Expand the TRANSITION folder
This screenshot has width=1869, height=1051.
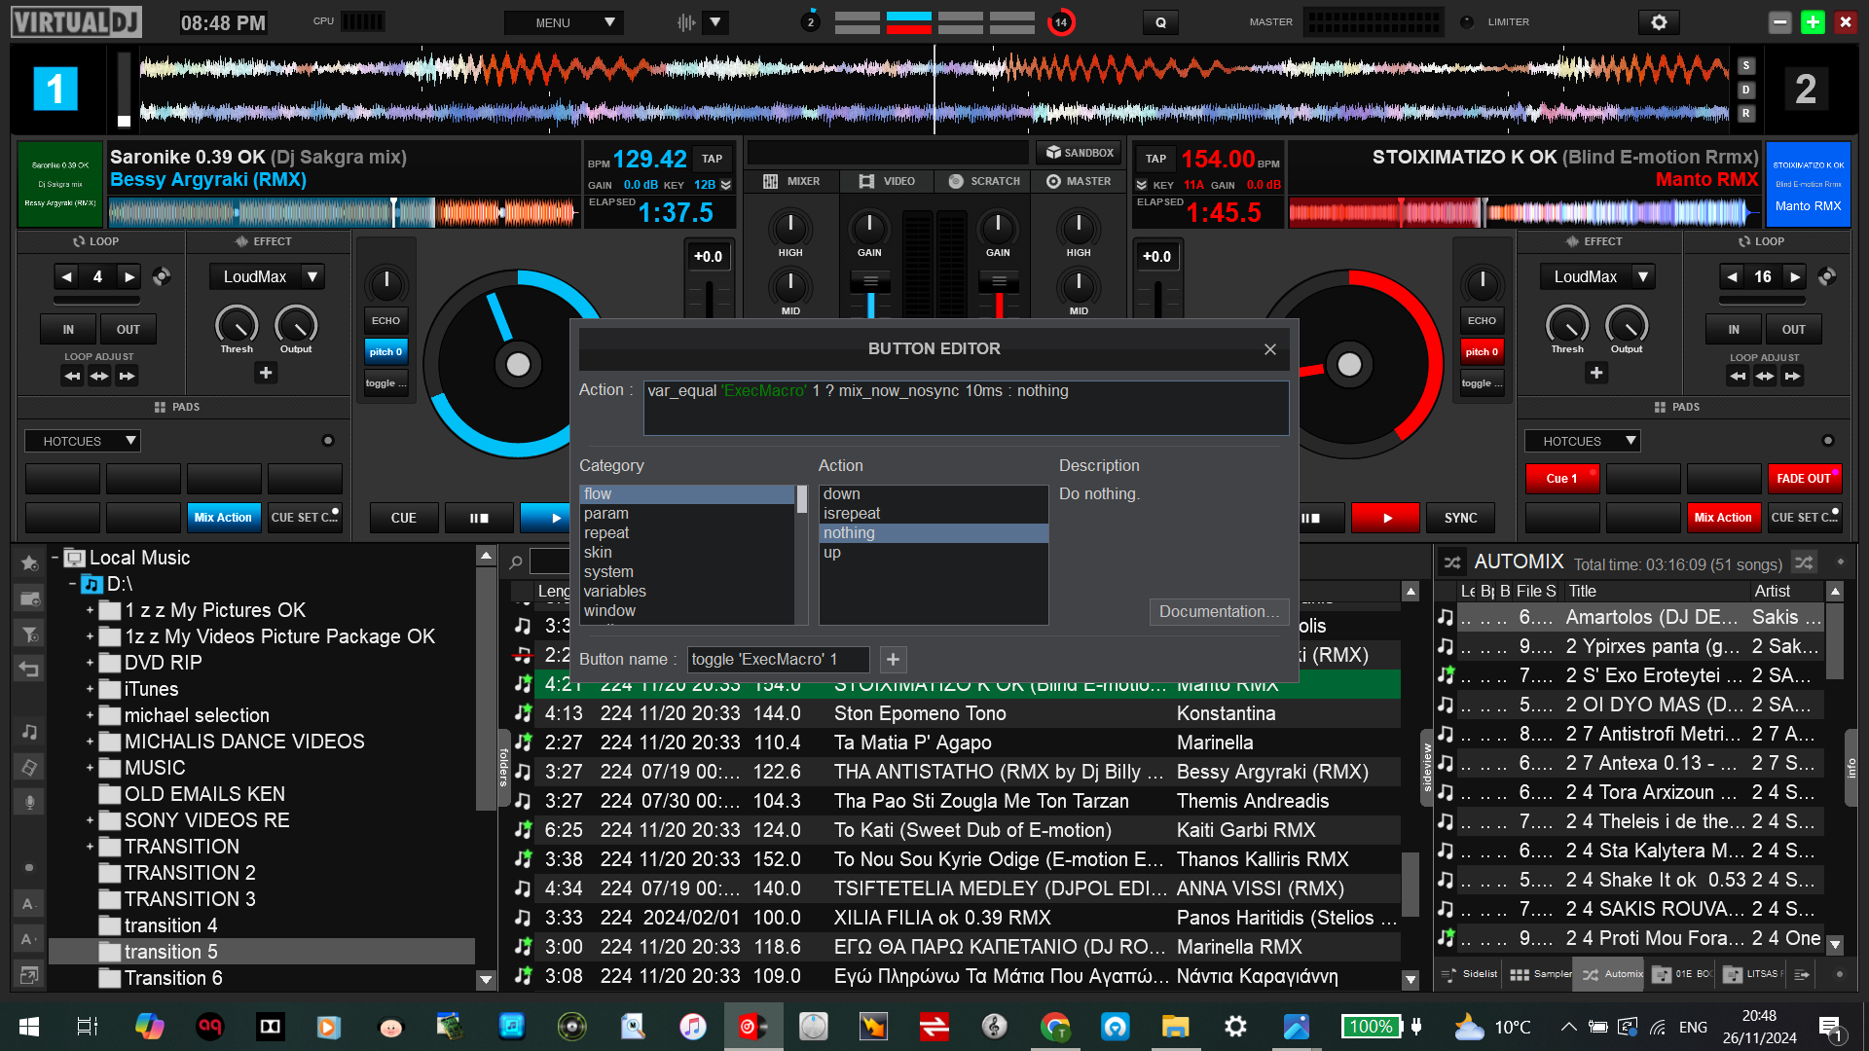point(90,848)
